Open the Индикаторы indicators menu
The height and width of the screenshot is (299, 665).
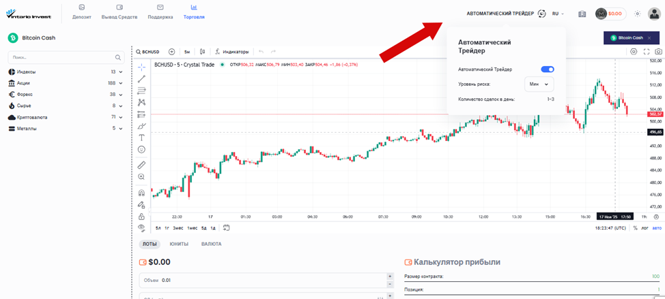click(x=231, y=52)
